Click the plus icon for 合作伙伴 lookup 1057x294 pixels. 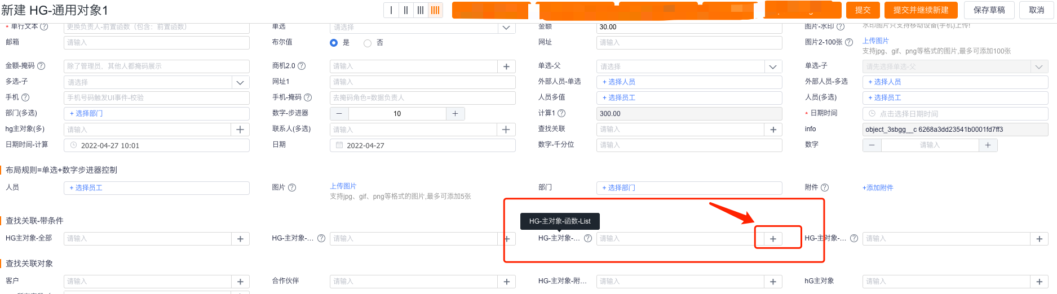(506, 282)
